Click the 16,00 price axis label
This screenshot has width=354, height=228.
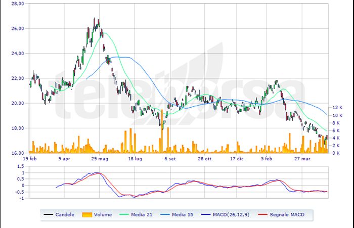pyautogui.click(x=17, y=153)
